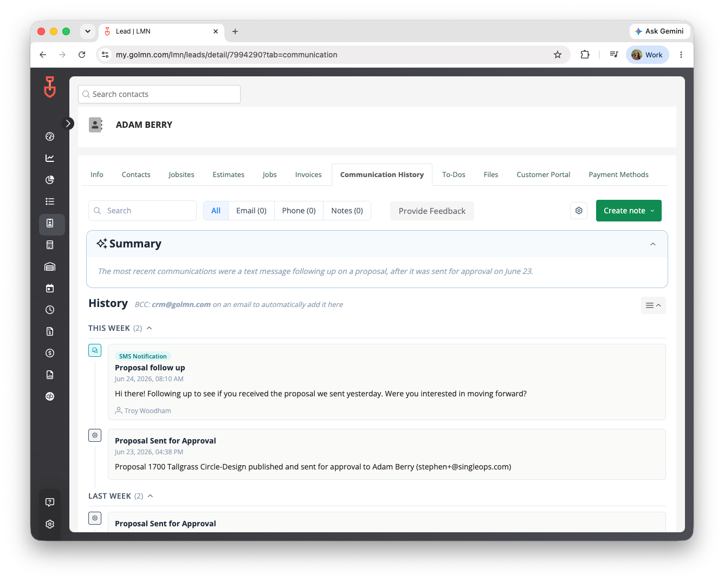Viewport: 724px width, 581px height.
Task: Open the pie chart reports sidebar icon
Action: coord(50,180)
